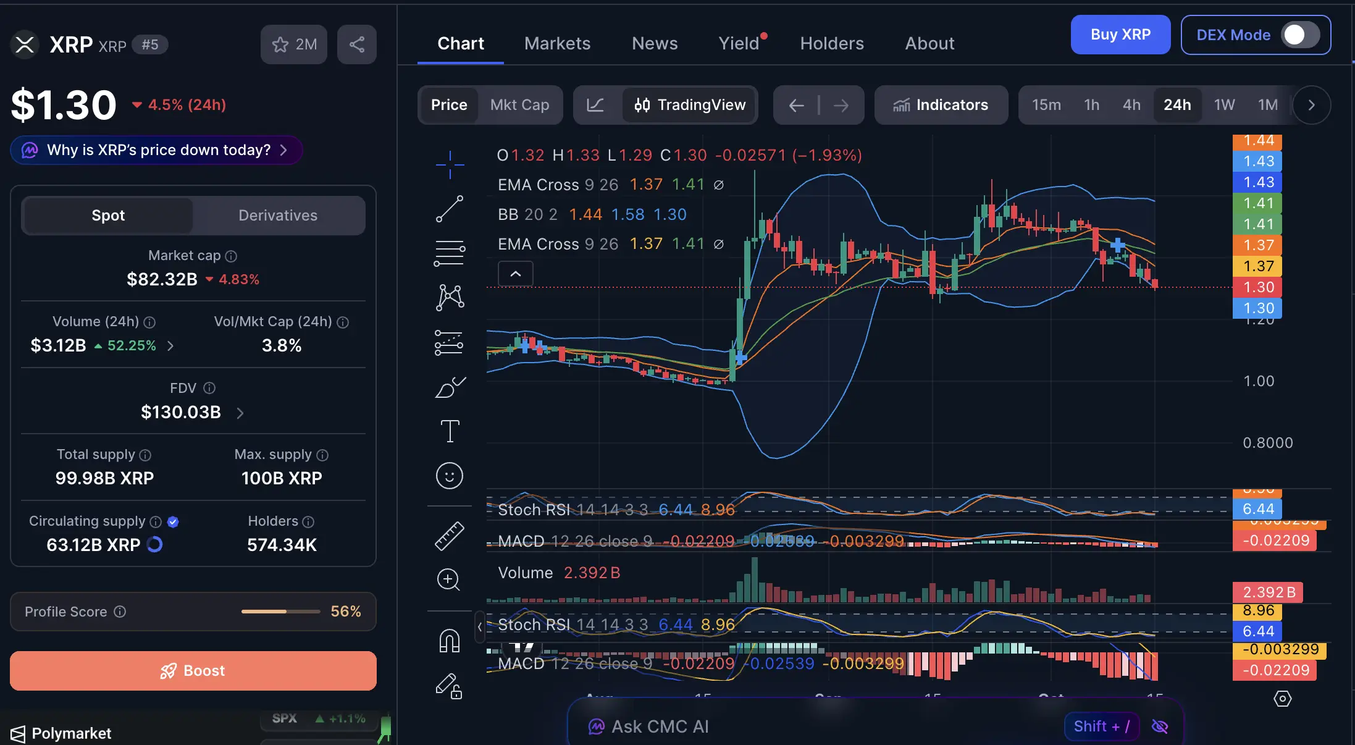
Task: Select the 4h timeframe
Action: [x=1131, y=105]
